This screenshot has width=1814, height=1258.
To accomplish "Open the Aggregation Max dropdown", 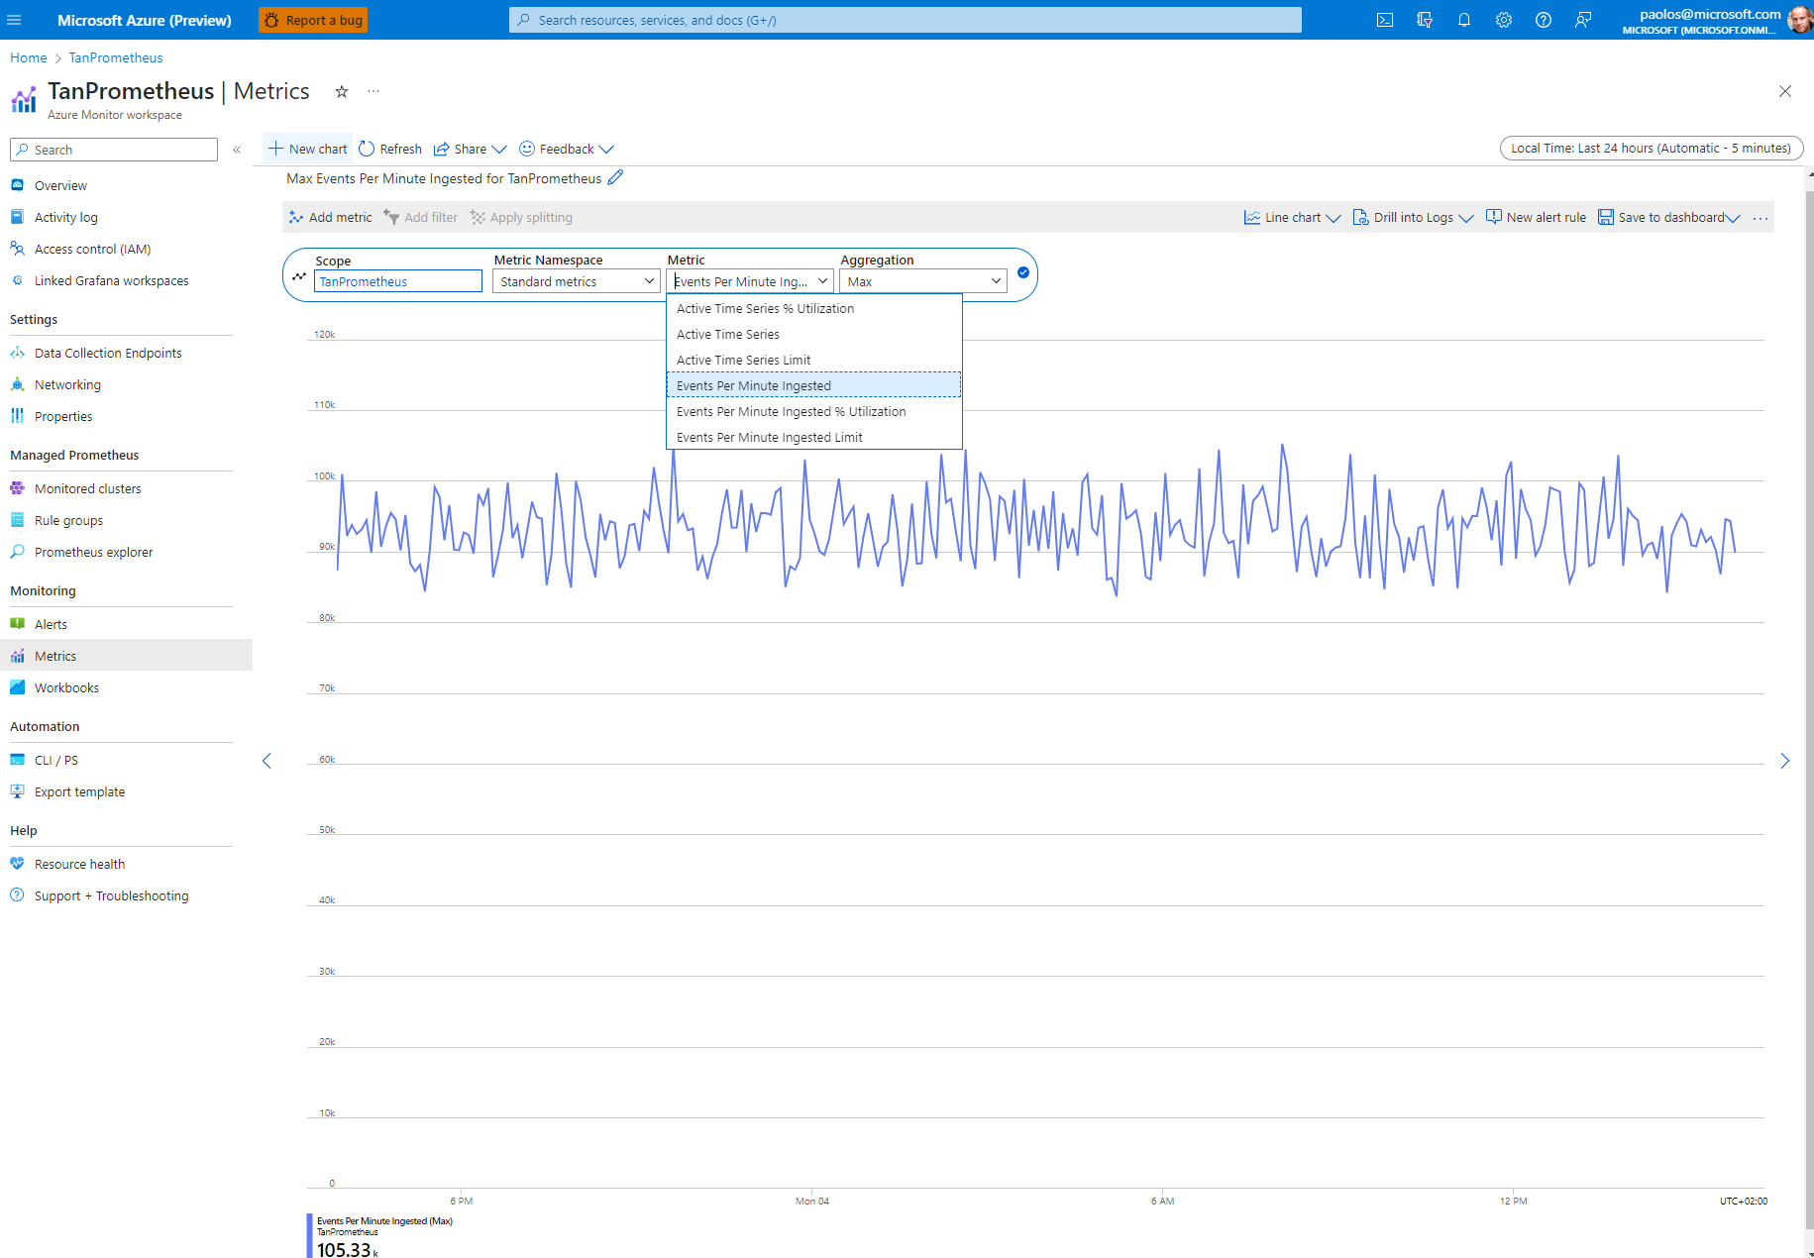I will (923, 281).
